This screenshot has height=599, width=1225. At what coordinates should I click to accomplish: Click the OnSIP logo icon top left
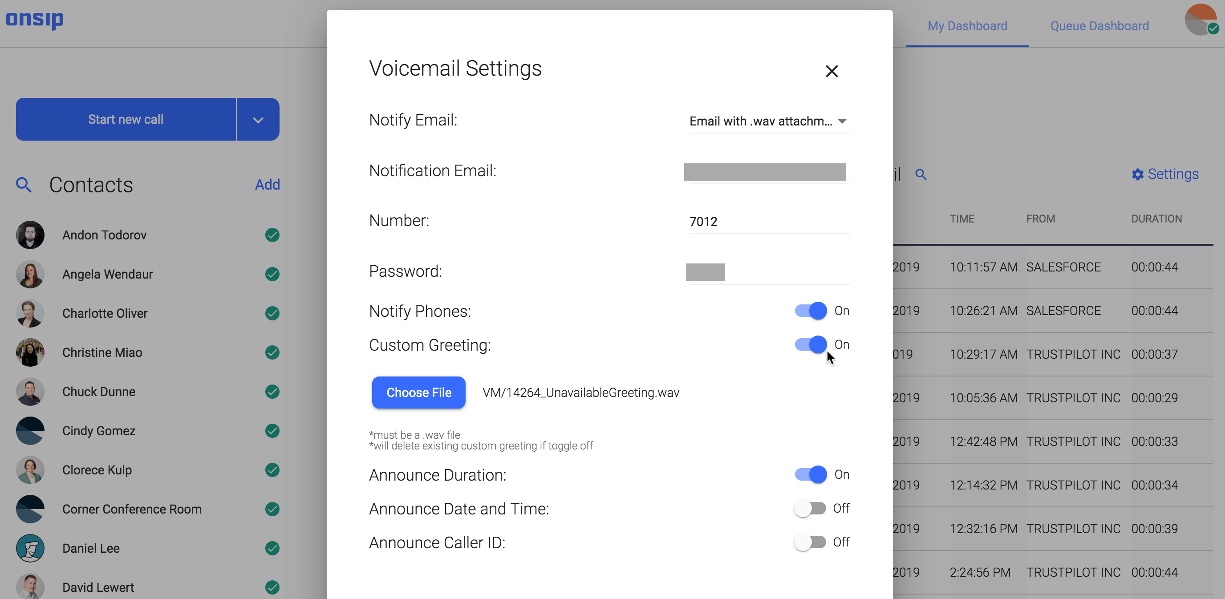coord(36,20)
